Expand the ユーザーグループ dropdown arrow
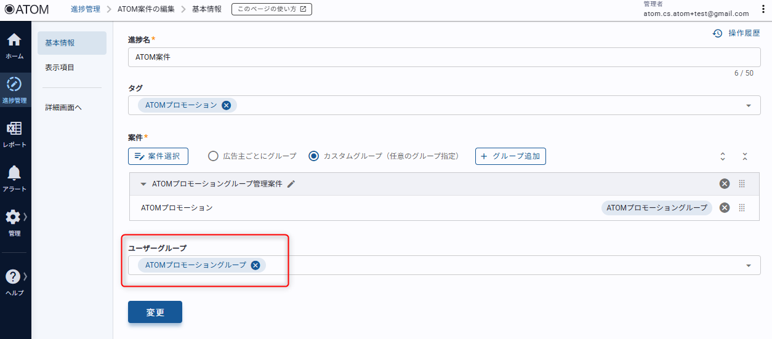This screenshot has width=772, height=339. pyautogui.click(x=749, y=266)
